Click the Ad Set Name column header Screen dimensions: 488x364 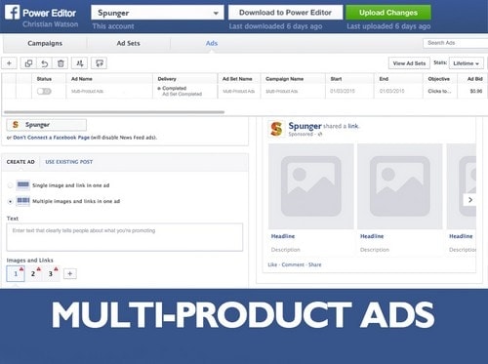pyautogui.click(x=237, y=79)
